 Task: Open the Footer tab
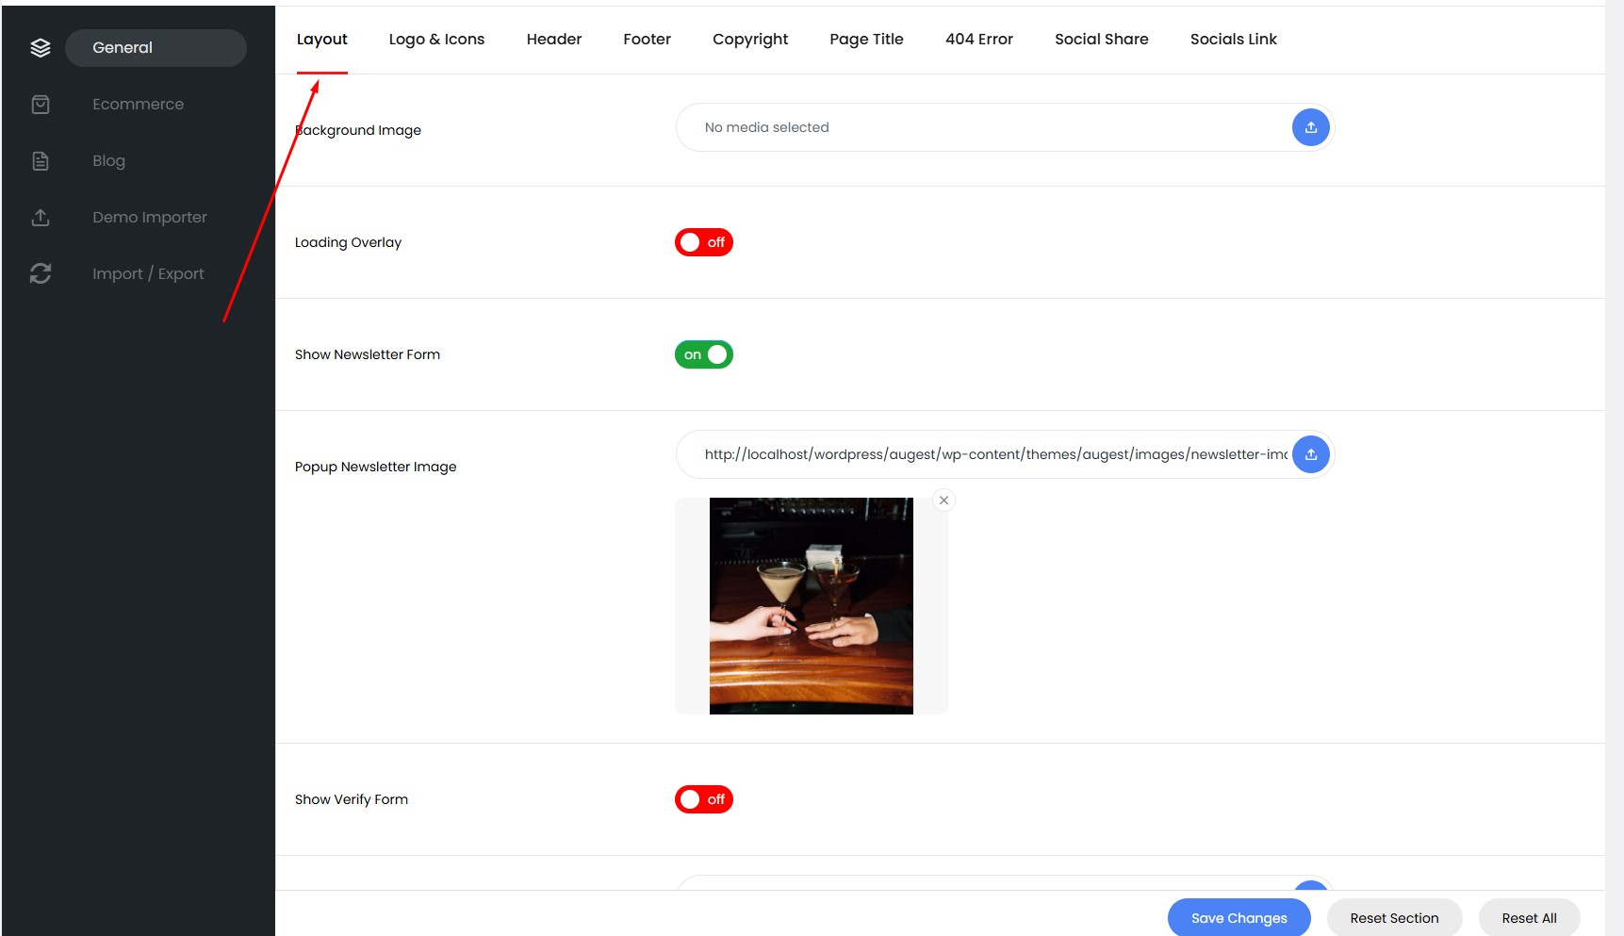click(647, 40)
